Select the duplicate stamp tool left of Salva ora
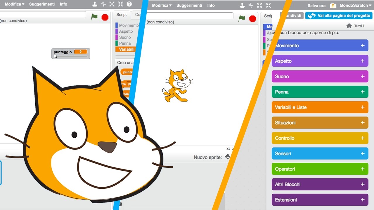This screenshot has height=210, width=374. [242, 5]
